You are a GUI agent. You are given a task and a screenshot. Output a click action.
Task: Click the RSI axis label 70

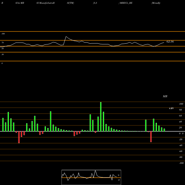point(3,43)
